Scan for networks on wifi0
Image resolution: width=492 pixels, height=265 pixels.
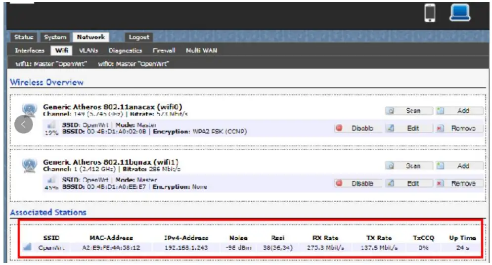pyautogui.click(x=409, y=111)
